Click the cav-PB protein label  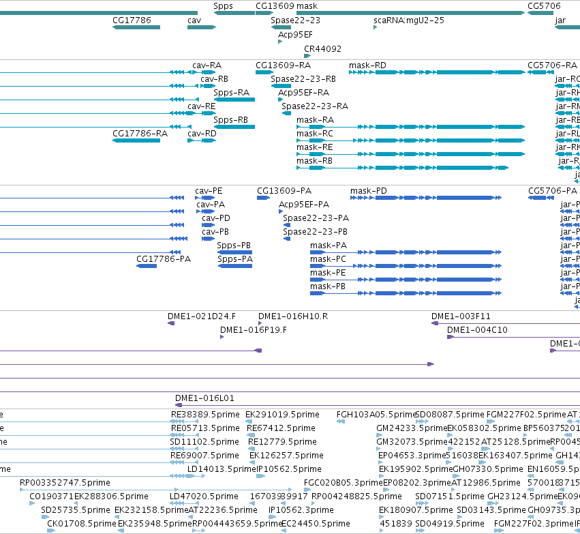215,232
